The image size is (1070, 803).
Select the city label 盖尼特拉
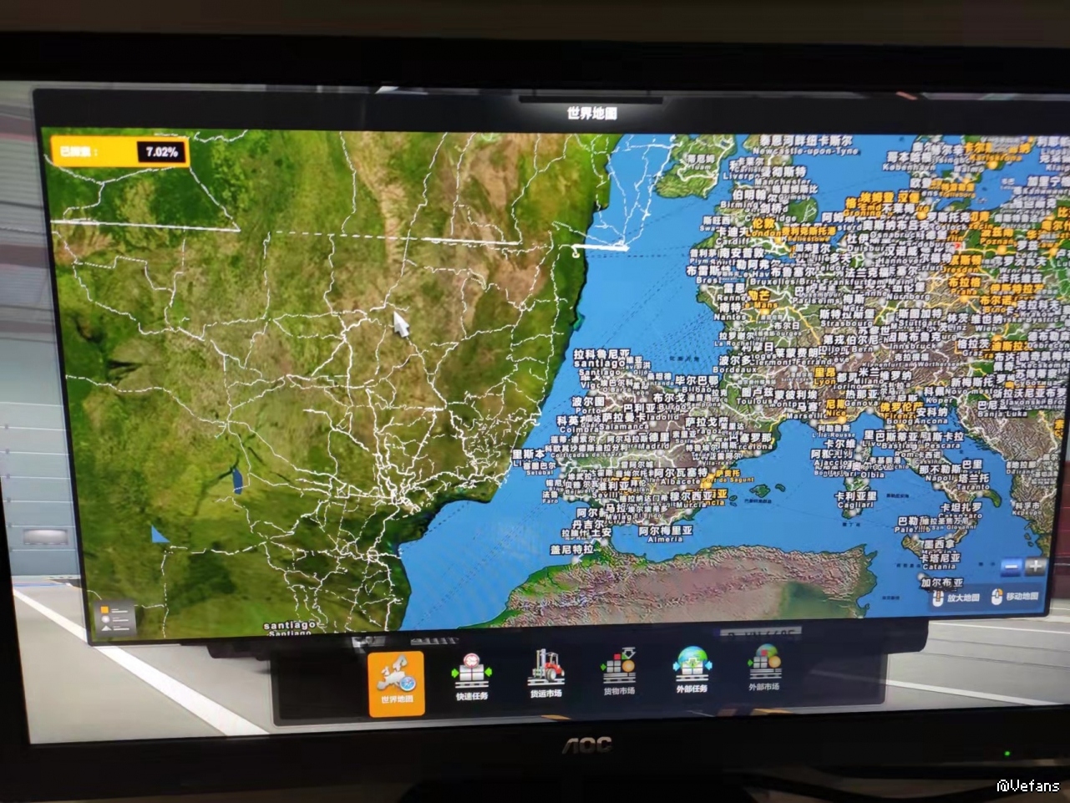571,550
